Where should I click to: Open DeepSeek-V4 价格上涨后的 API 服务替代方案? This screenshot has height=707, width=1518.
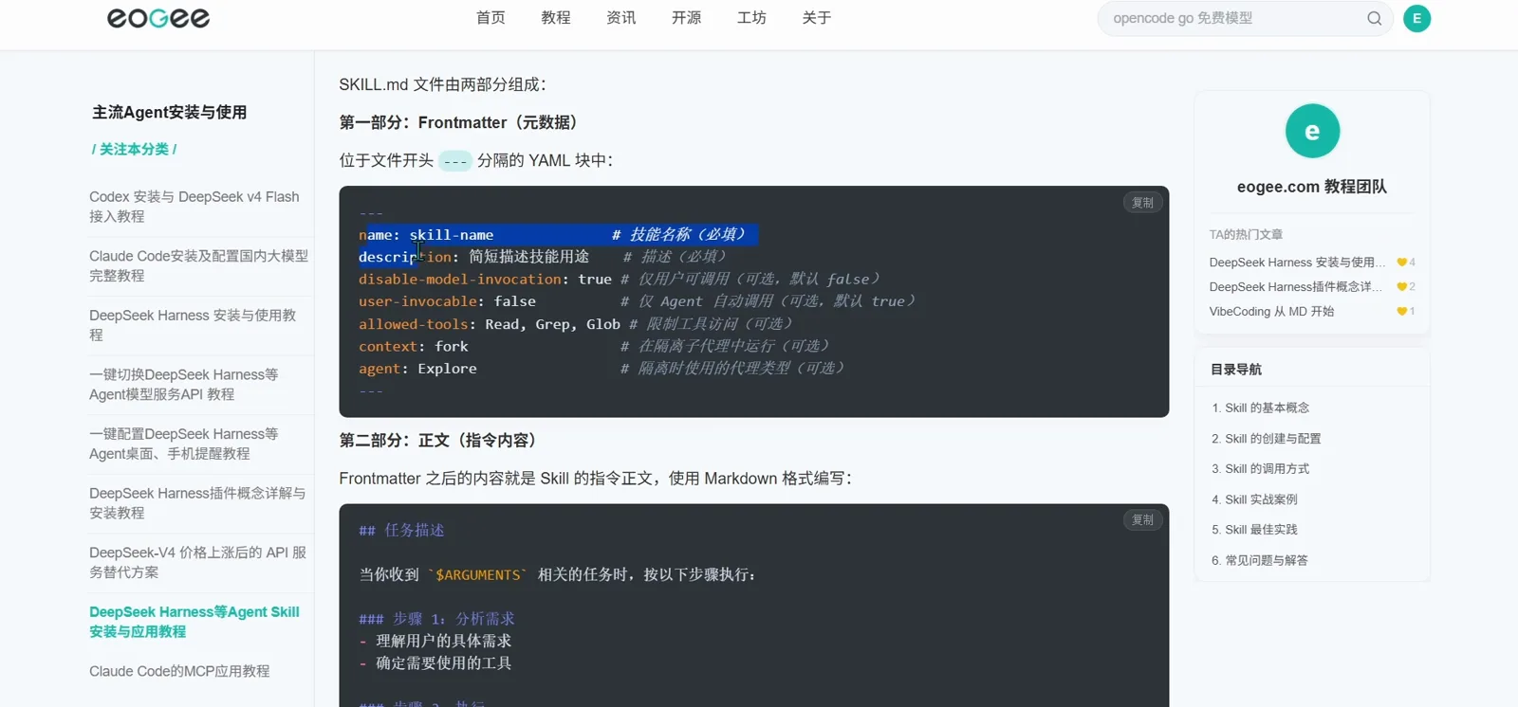[x=199, y=563]
